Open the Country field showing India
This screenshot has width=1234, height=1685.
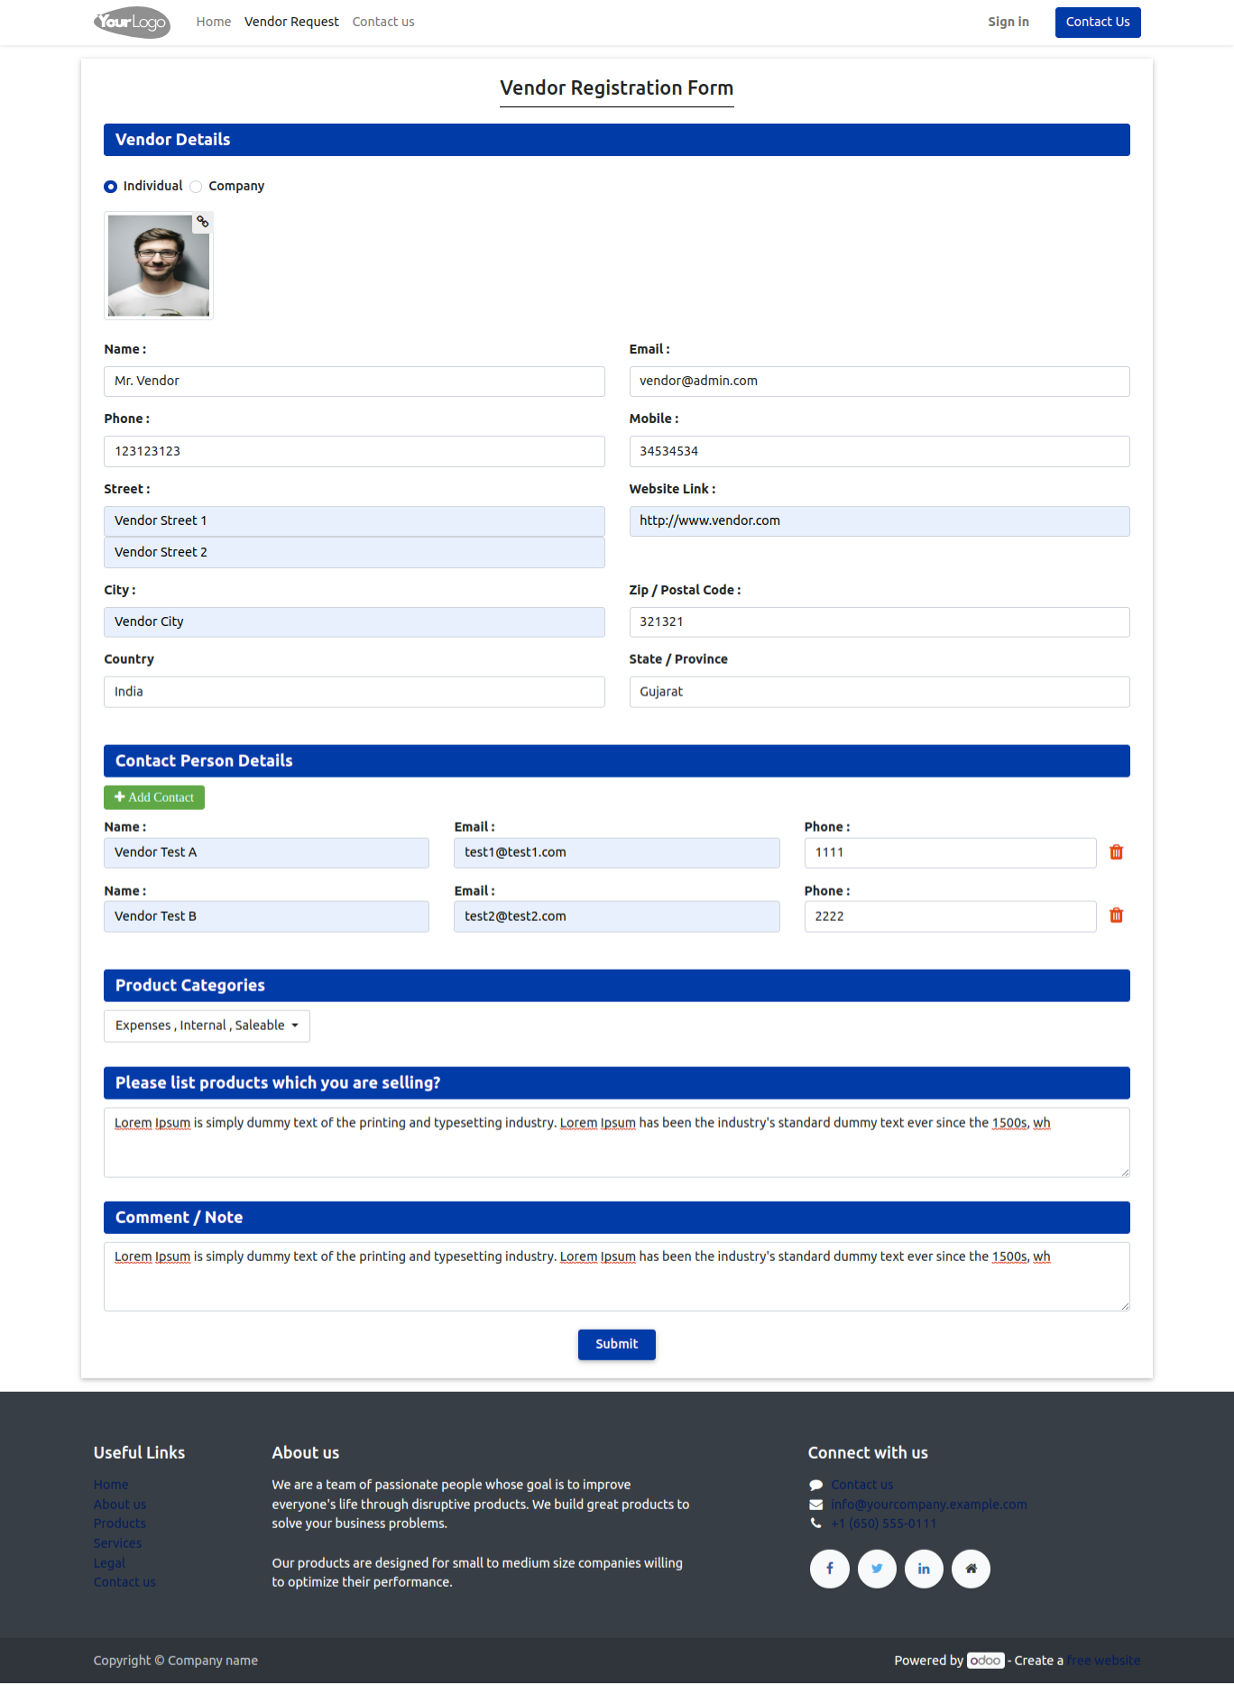pos(354,692)
